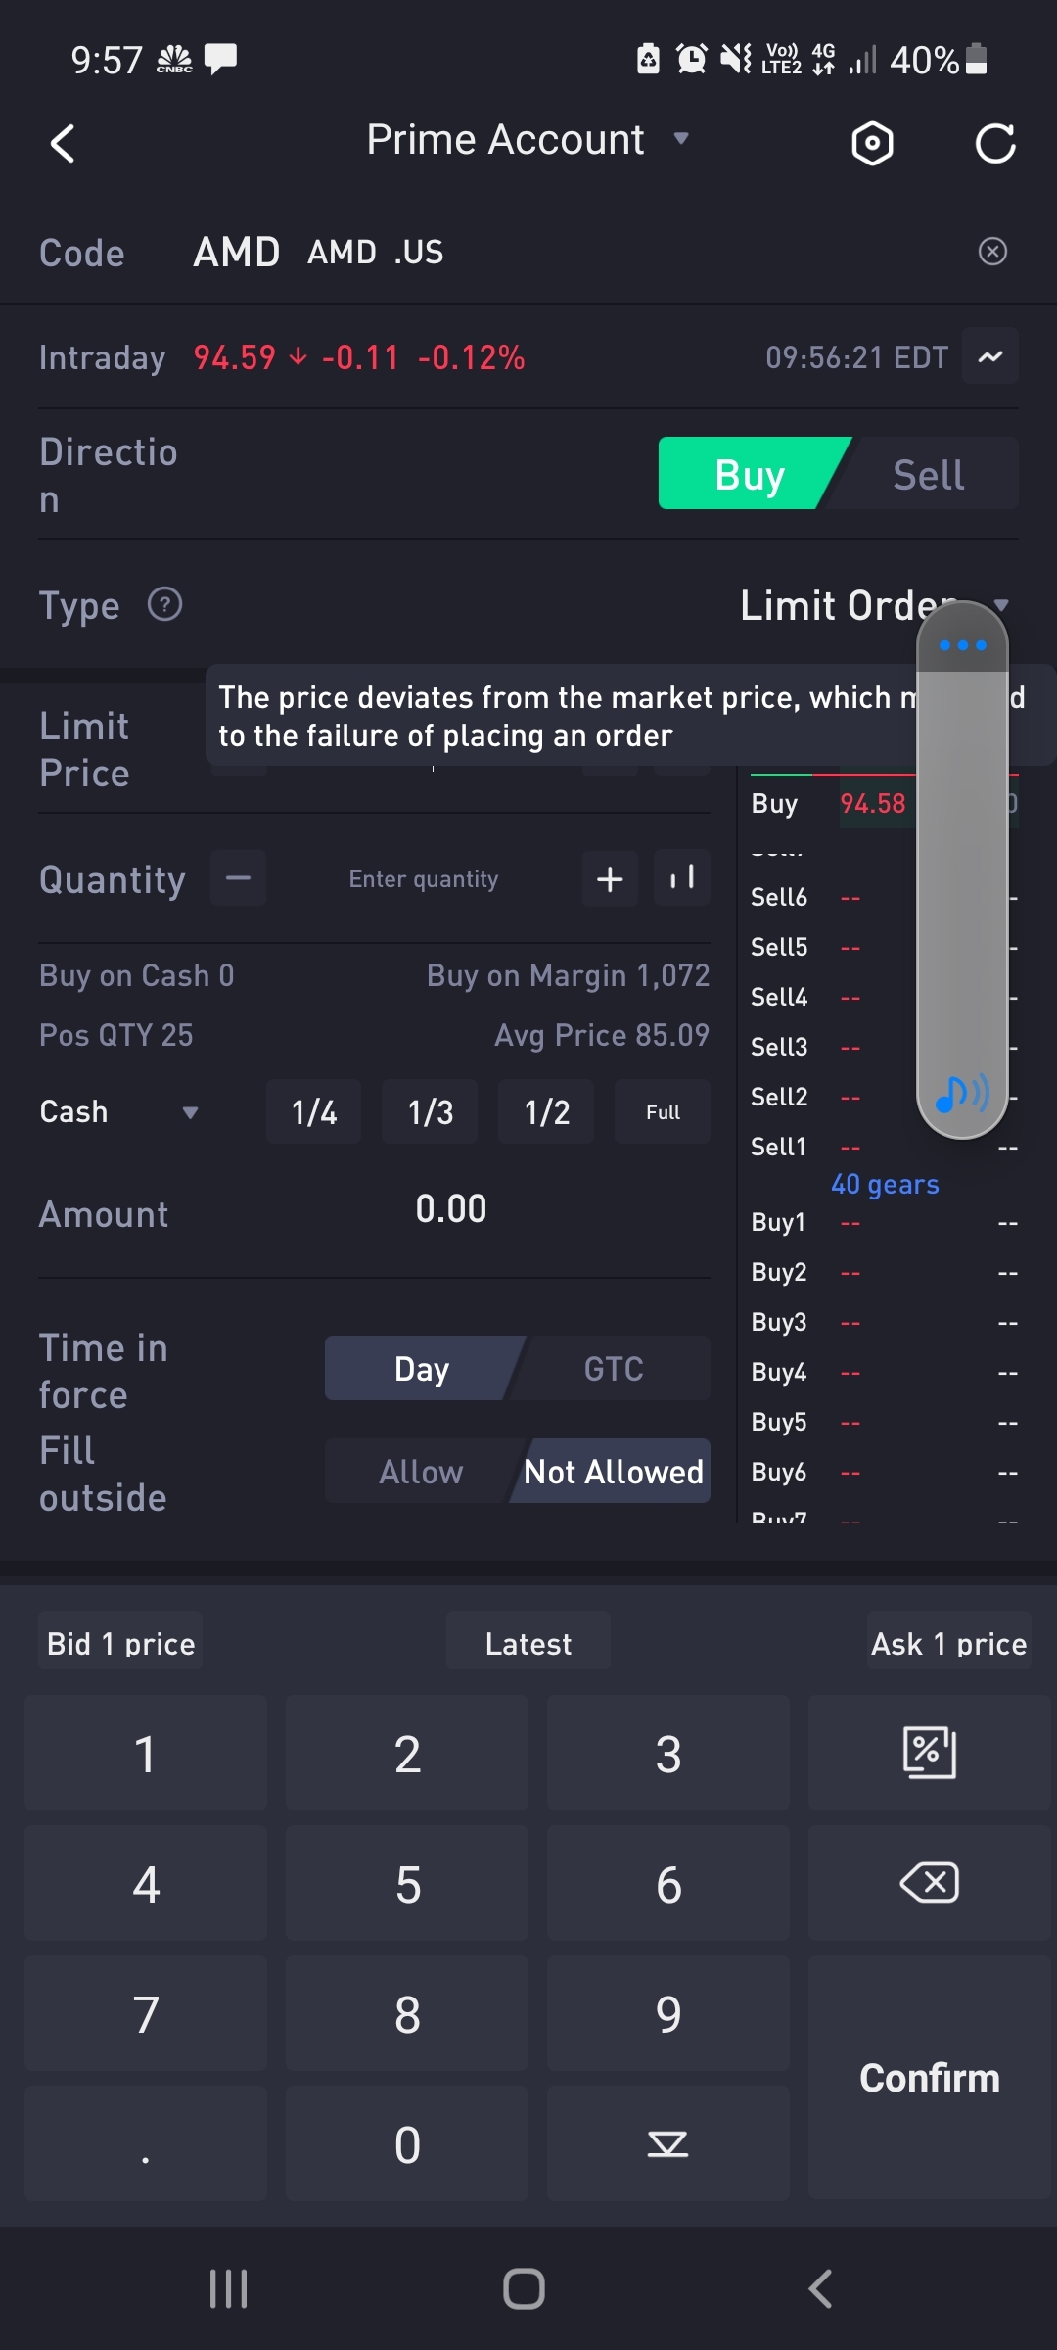Tap the hexagon settings icon
Image resolution: width=1057 pixels, height=2350 pixels.
coord(872,144)
